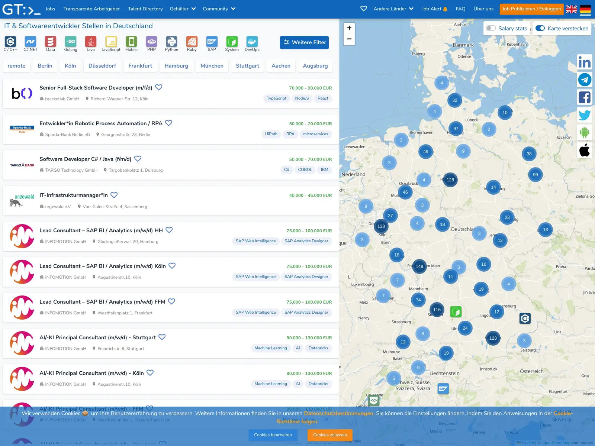Filter jobs by C / C++ icon

pyautogui.click(x=10, y=42)
